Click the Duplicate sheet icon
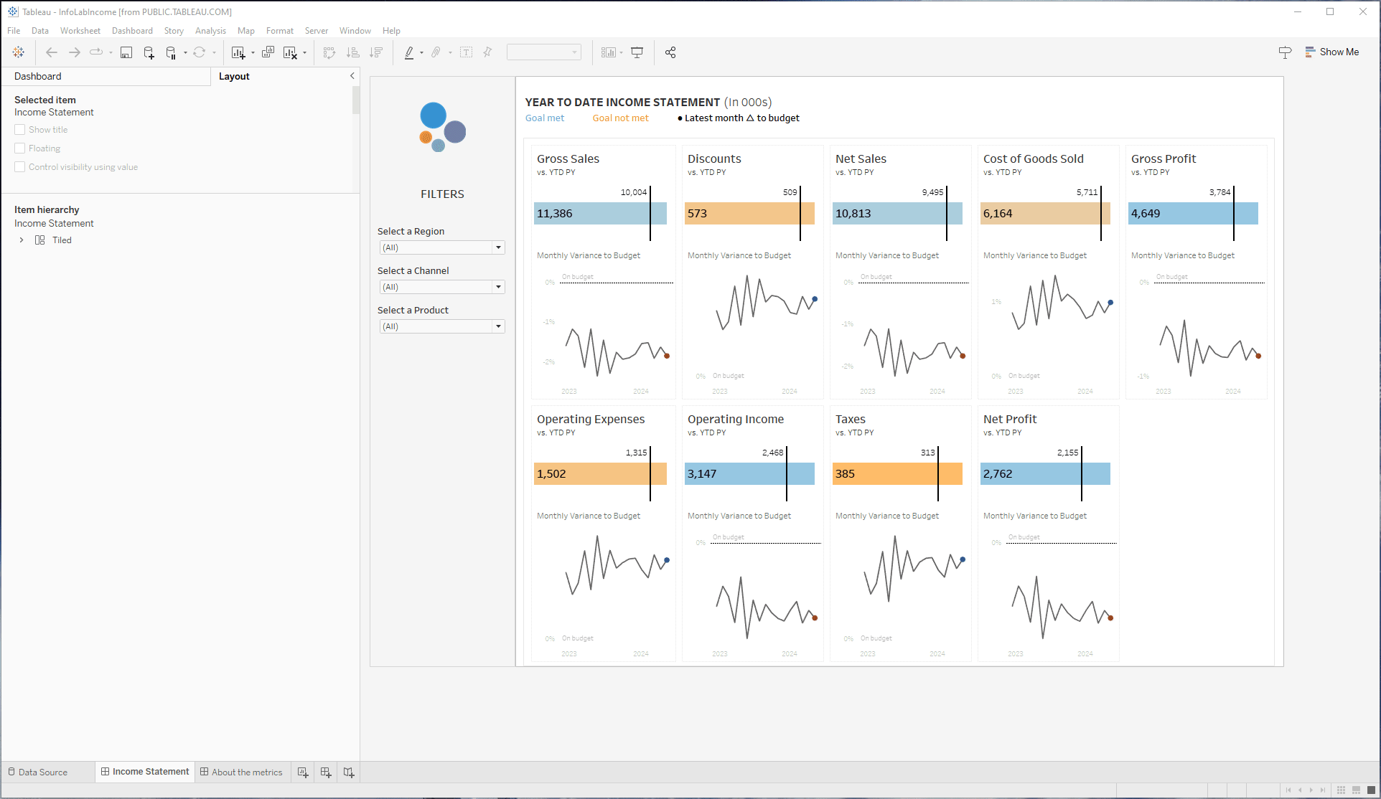1381x799 pixels. (268, 52)
